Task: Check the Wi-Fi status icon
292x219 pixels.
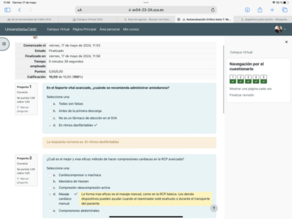Action: (x=274, y=3)
